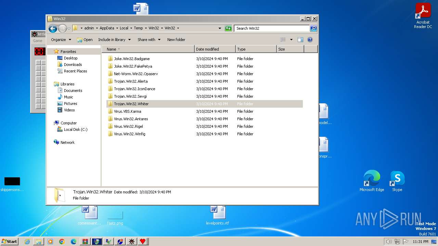Viewport: 438px width, 246px height.
Task: Select the levelpoints.rtf desktop file
Action: coord(218,215)
